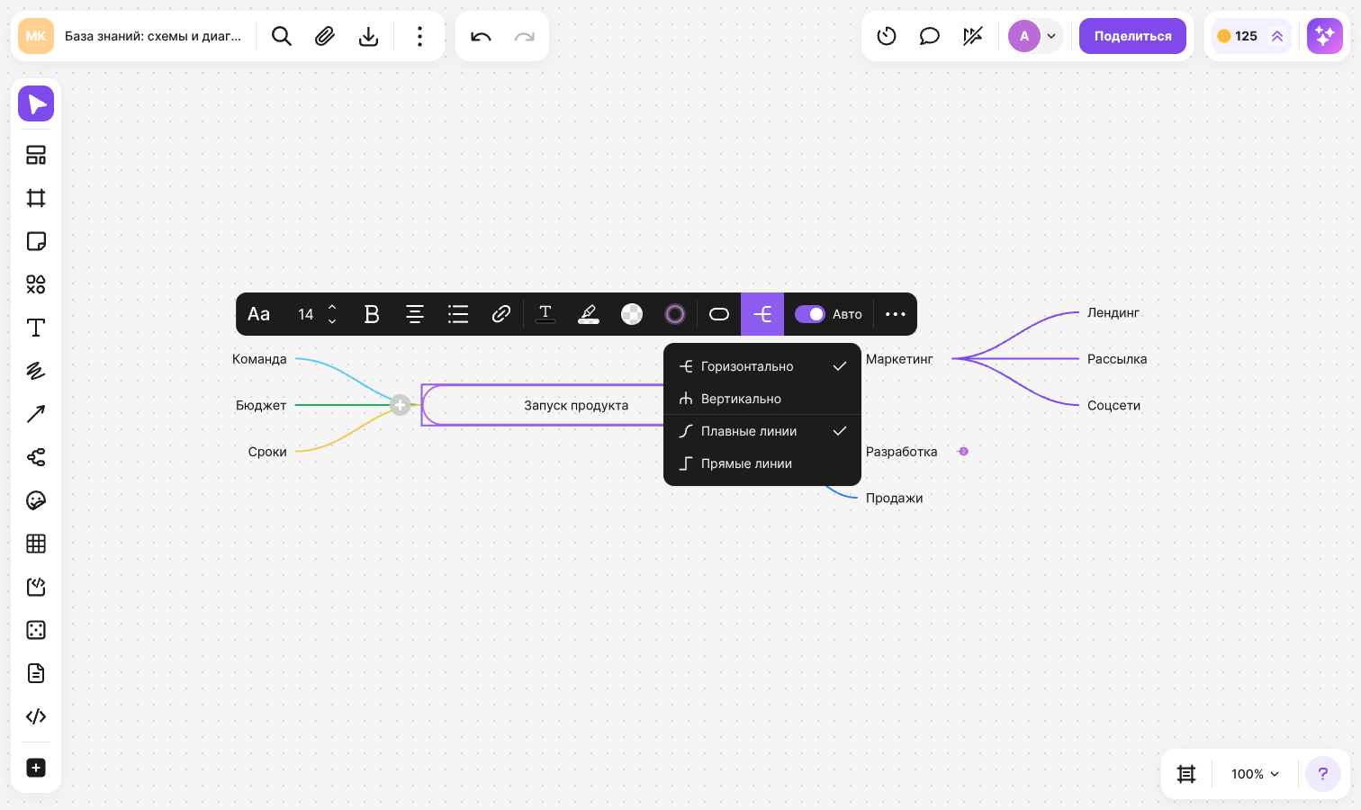
Task: Select the Запуск продукта central node
Action: [576, 405]
